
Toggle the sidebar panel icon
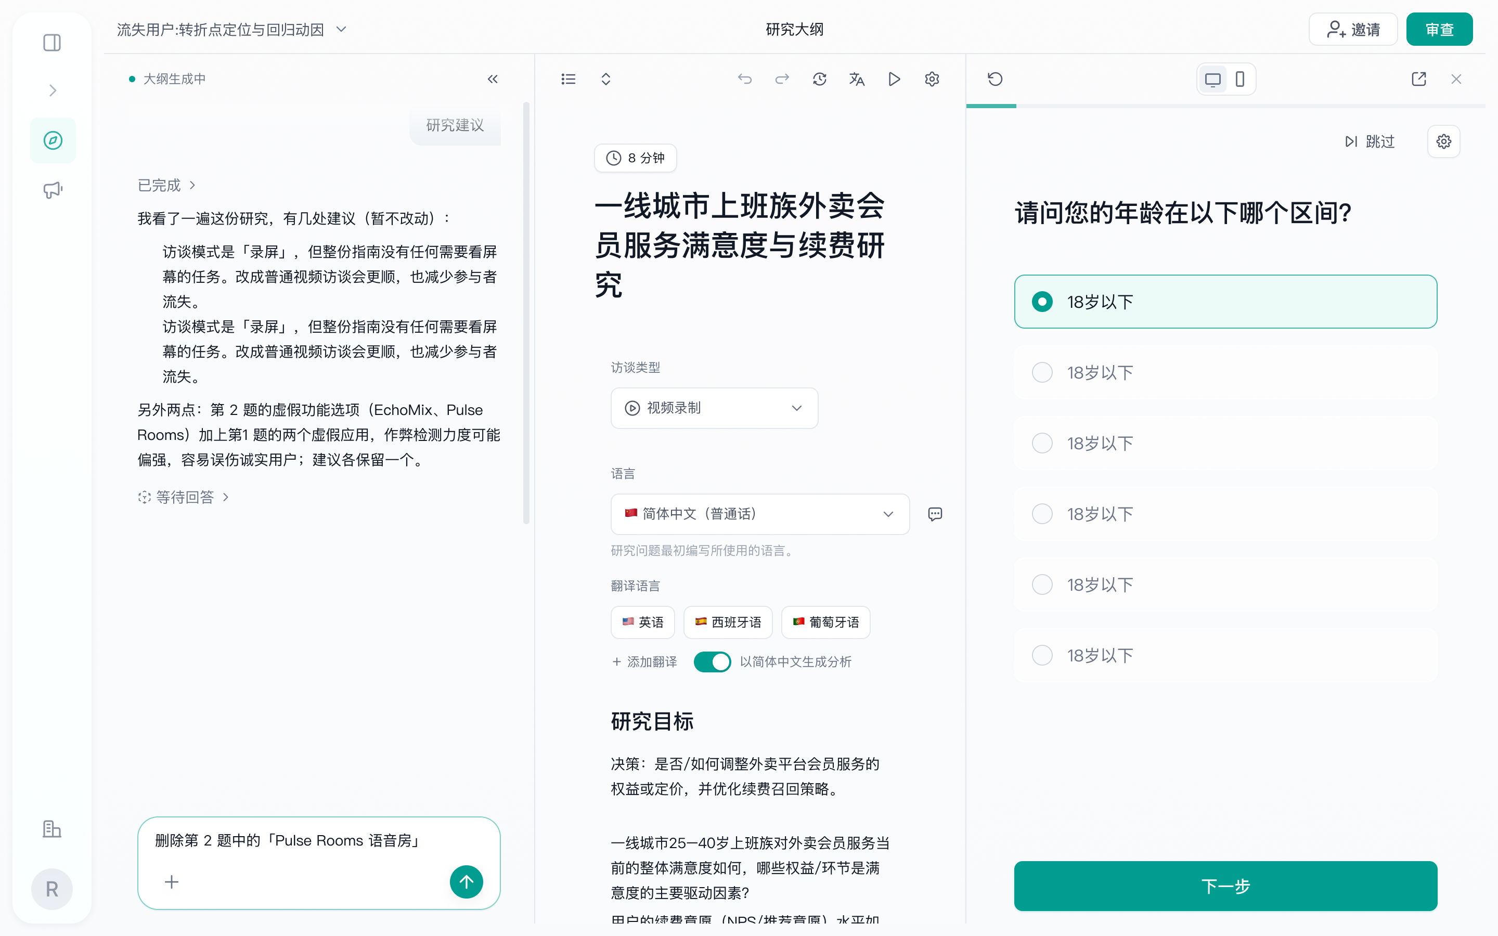[52, 43]
